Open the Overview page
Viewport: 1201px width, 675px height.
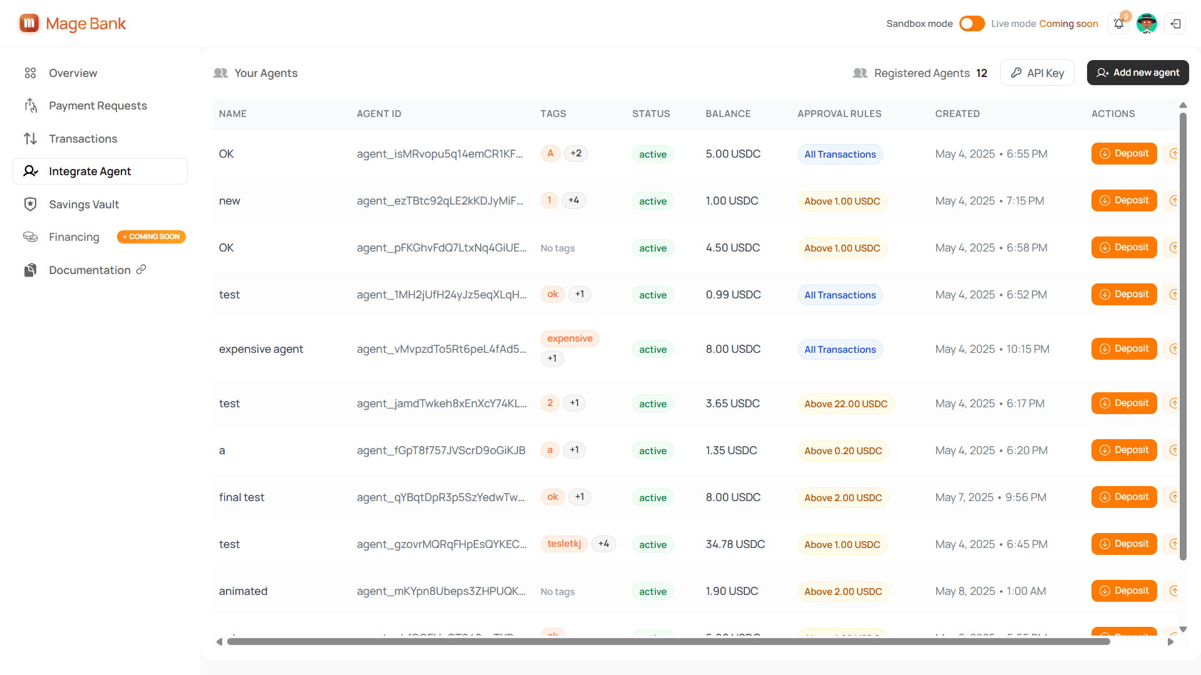100,73
